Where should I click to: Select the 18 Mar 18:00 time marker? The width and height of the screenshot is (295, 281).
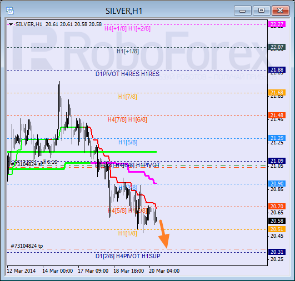(x=129, y=270)
